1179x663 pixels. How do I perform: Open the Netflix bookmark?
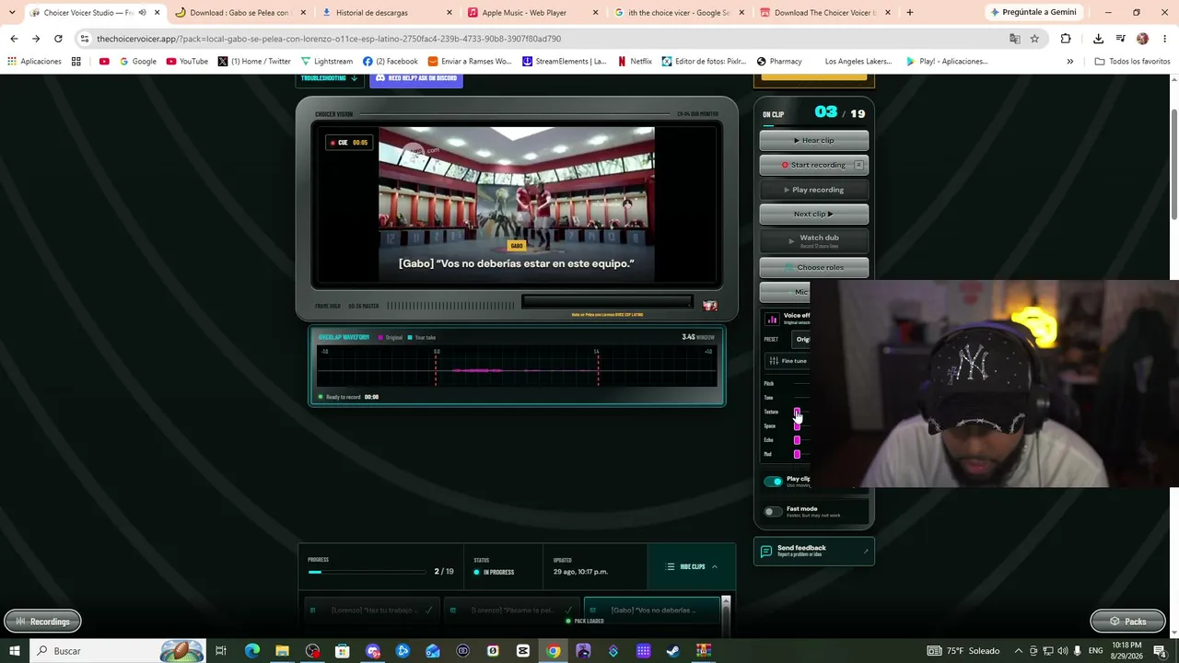click(x=635, y=62)
